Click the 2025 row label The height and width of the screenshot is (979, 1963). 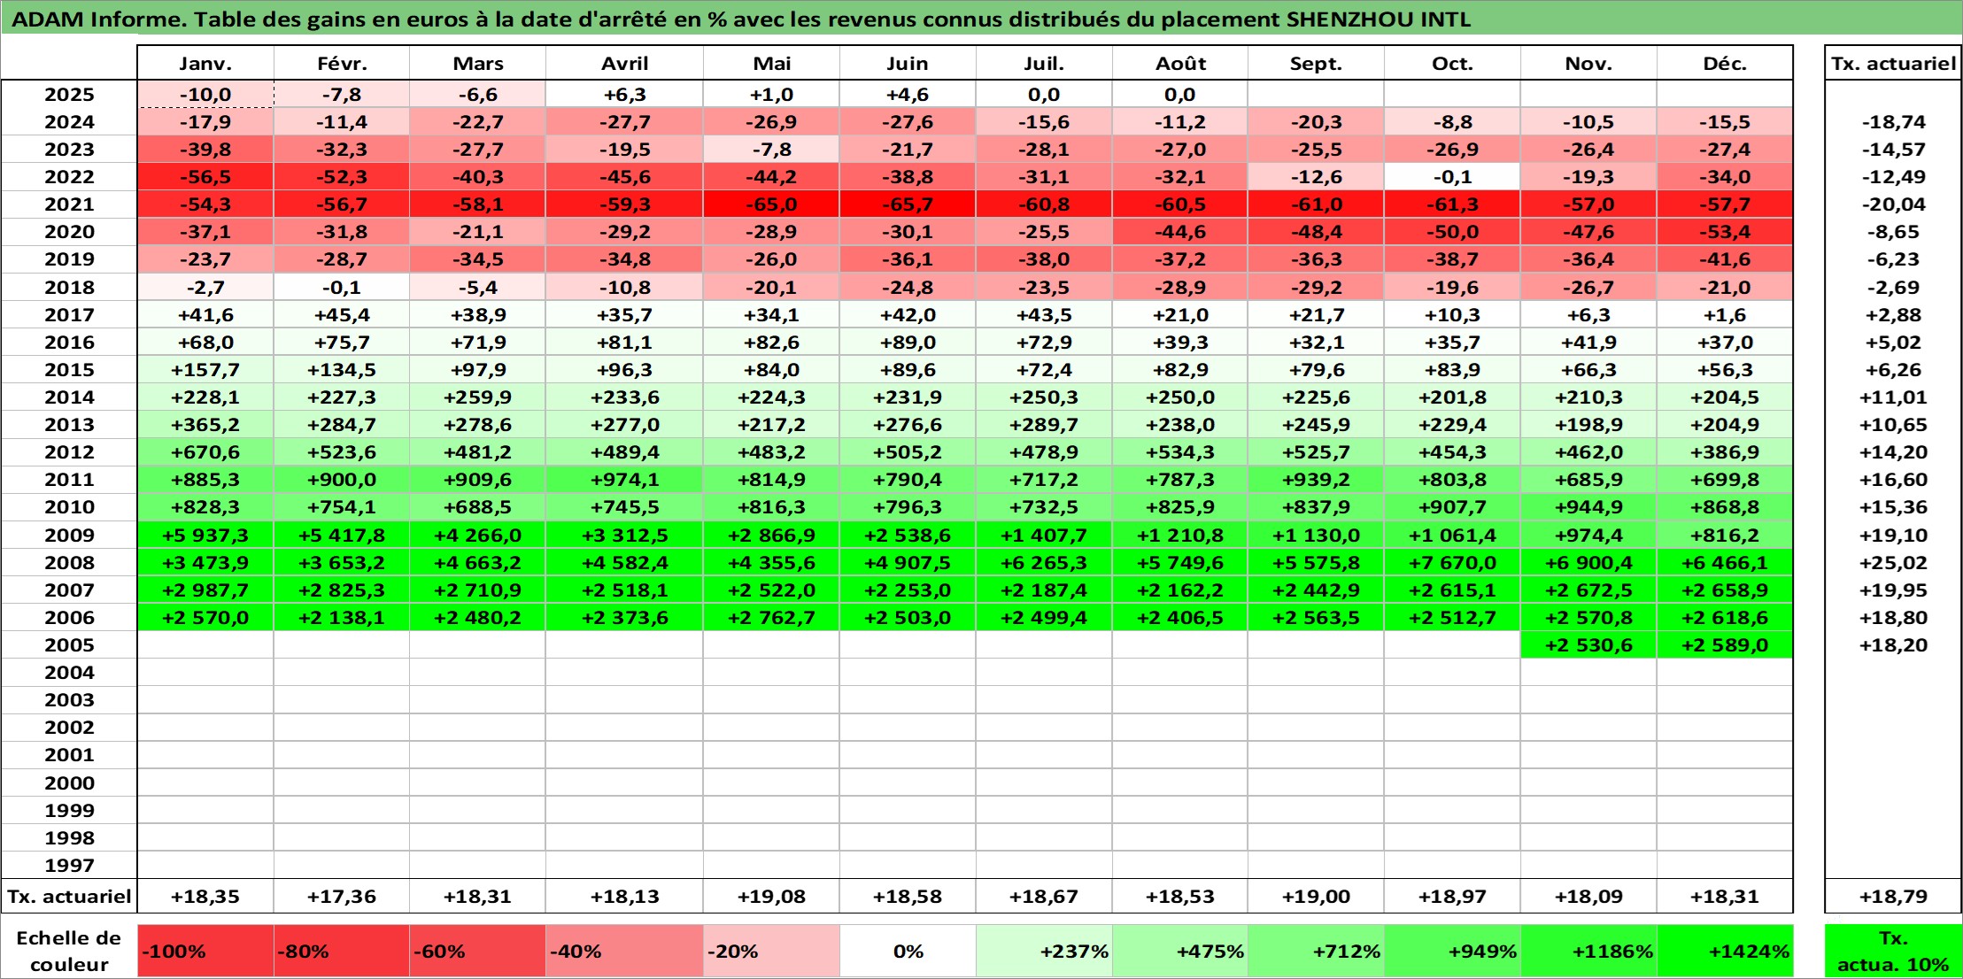pos(69,95)
